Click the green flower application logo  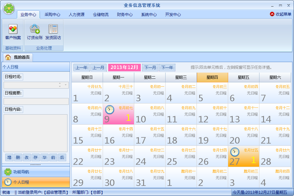coord(9,8)
